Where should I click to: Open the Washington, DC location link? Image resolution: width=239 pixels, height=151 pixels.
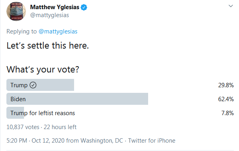pyautogui.click(x=102, y=141)
